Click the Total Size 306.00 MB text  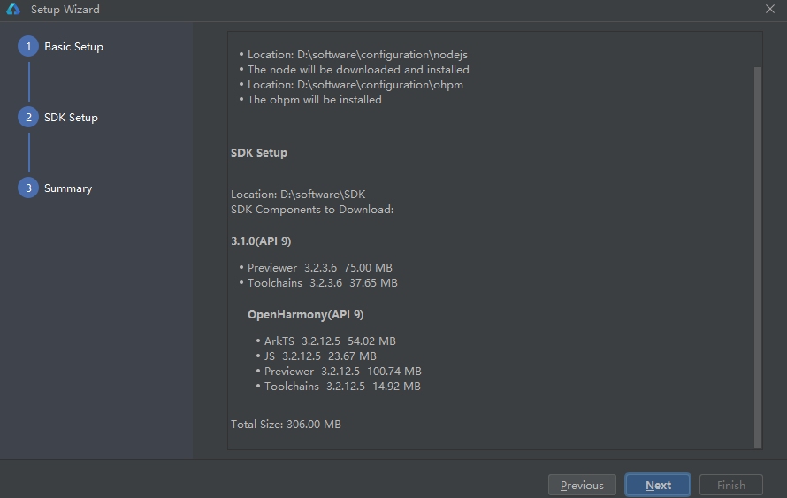[x=286, y=425]
